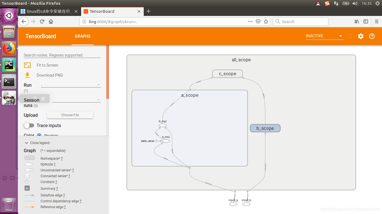
Task: Reload the page in Firefox
Action: click(42, 21)
